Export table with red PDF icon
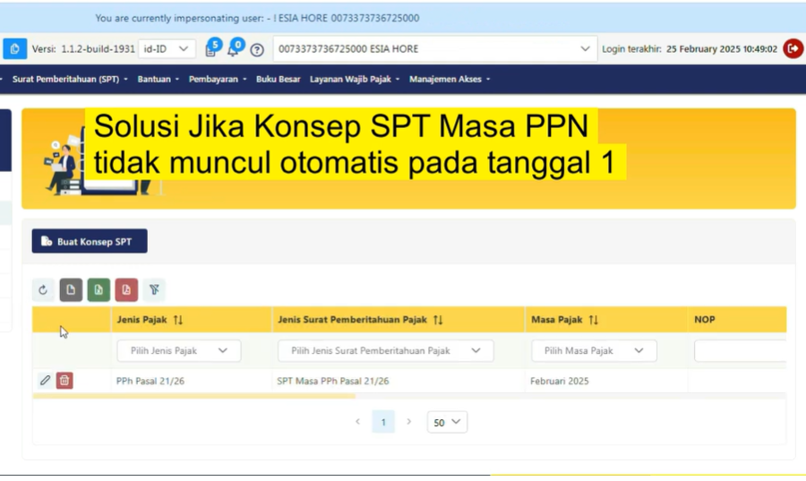 click(x=126, y=290)
